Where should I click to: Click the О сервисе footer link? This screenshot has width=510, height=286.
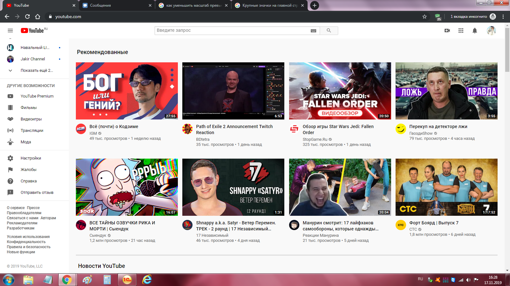click(16, 208)
